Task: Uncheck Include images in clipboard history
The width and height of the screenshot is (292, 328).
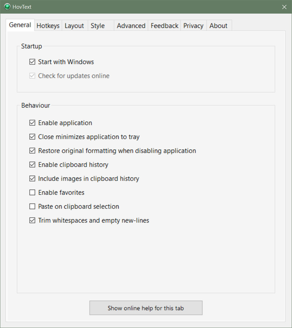Action: (x=32, y=179)
